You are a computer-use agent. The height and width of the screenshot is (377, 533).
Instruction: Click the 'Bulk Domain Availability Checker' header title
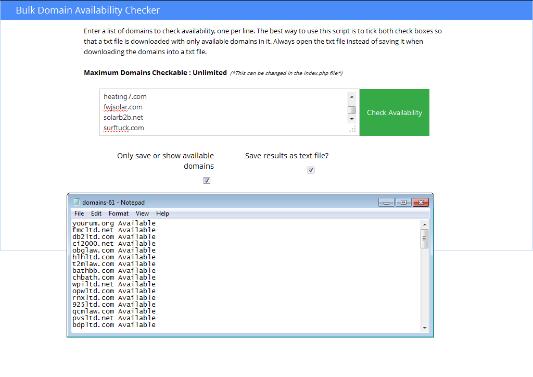(87, 10)
